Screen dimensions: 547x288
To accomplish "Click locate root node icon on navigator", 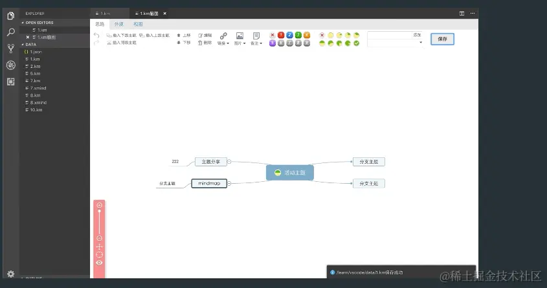I will (x=100, y=255).
